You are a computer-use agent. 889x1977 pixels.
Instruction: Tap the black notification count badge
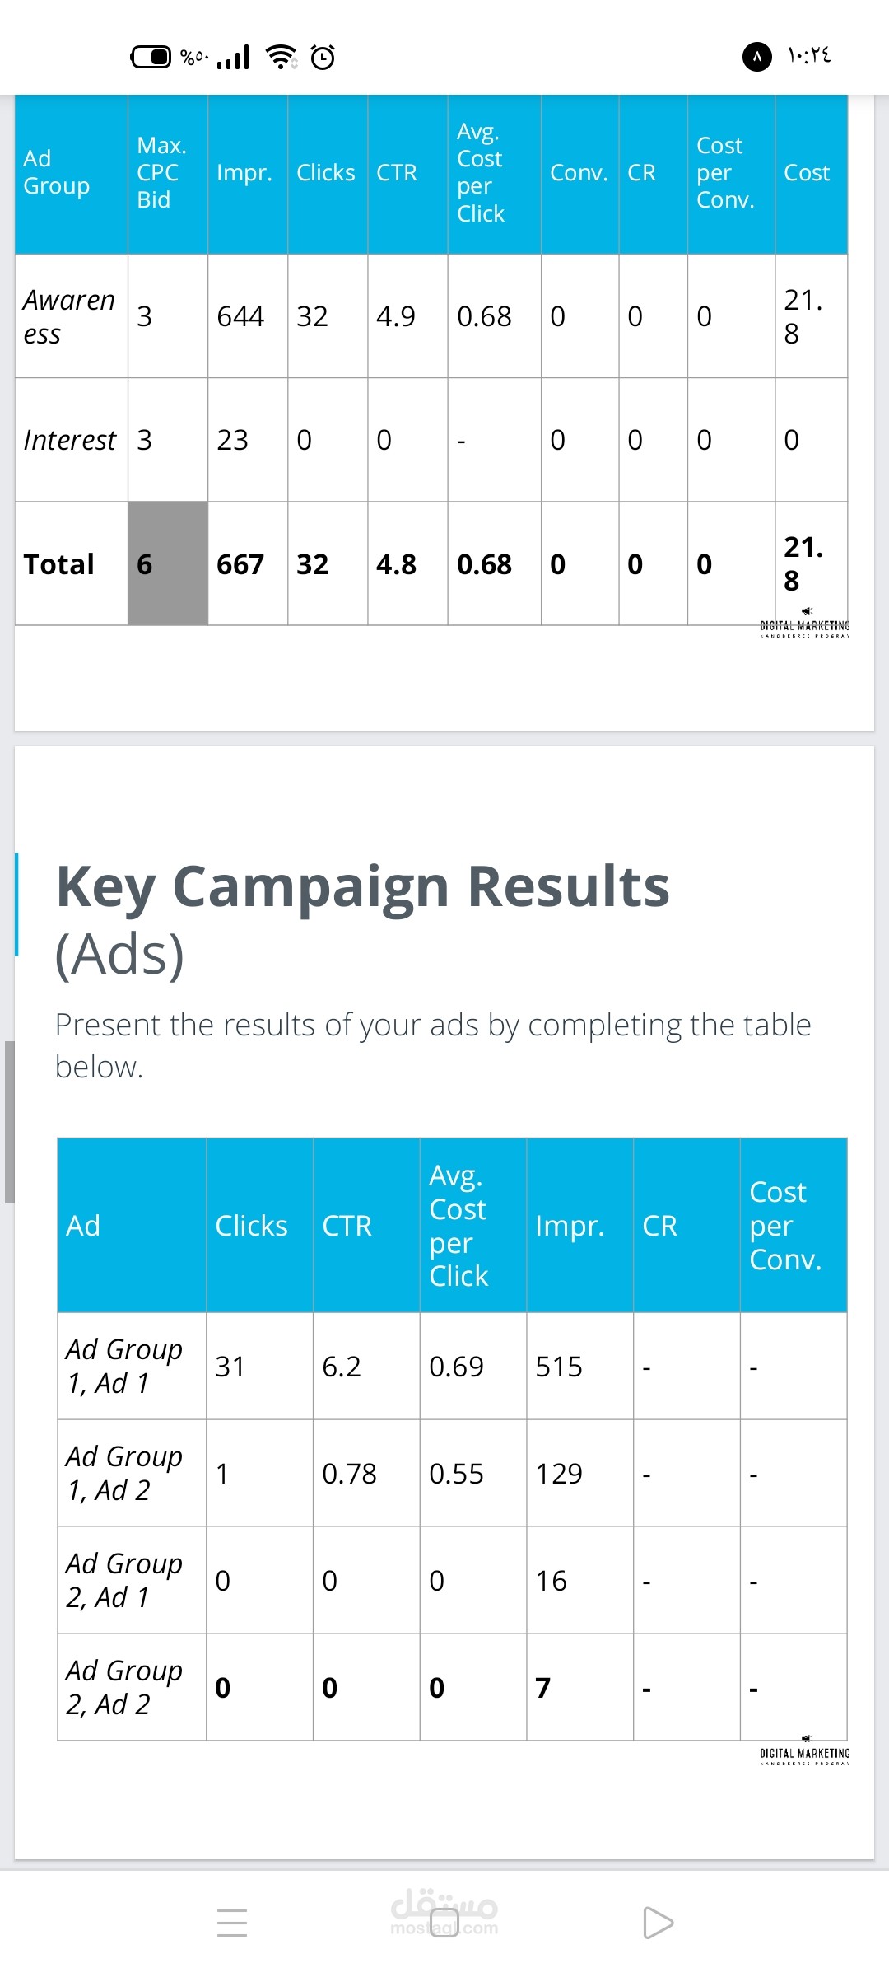point(756,57)
